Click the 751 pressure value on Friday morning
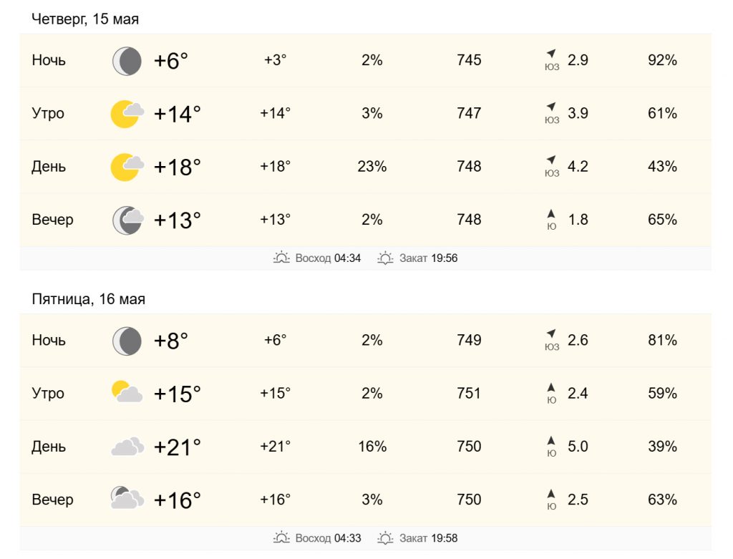733x559 pixels. [469, 393]
